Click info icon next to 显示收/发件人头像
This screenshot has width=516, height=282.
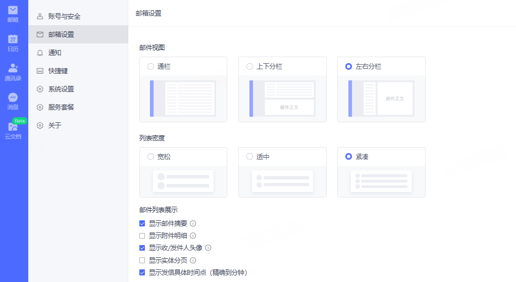(209, 248)
